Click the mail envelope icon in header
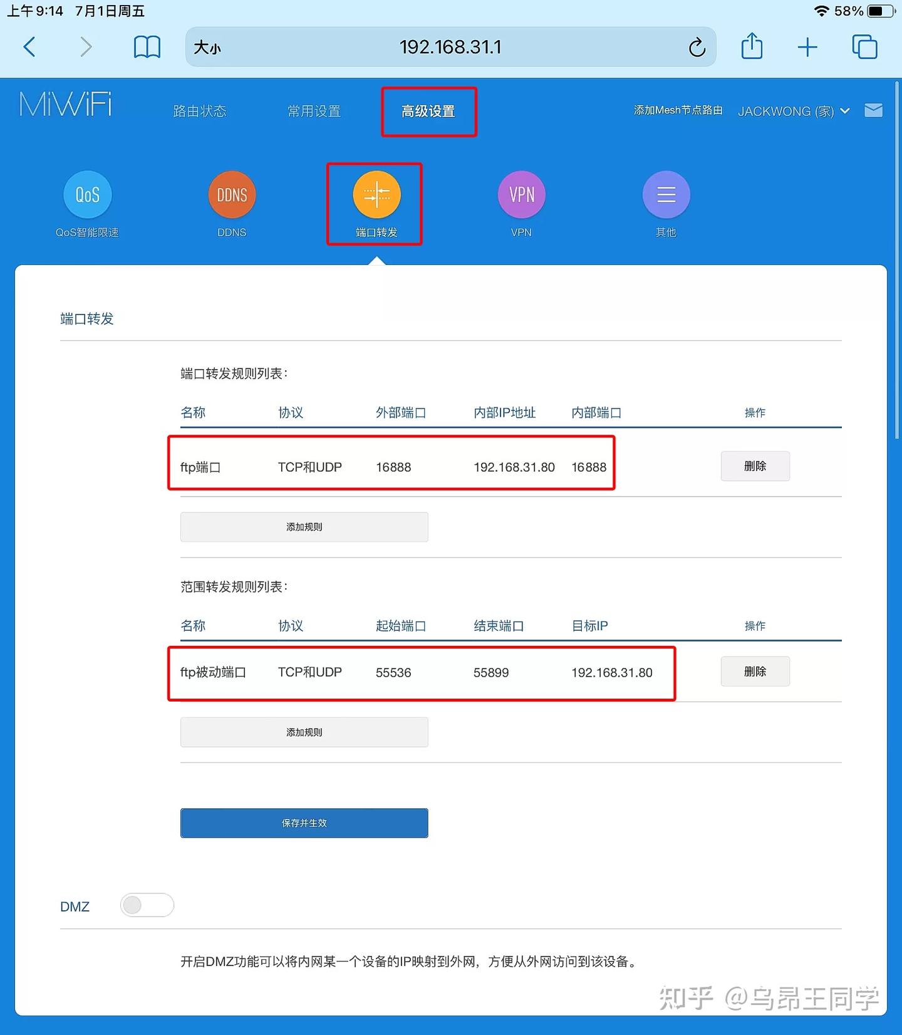 pyautogui.click(x=873, y=111)
